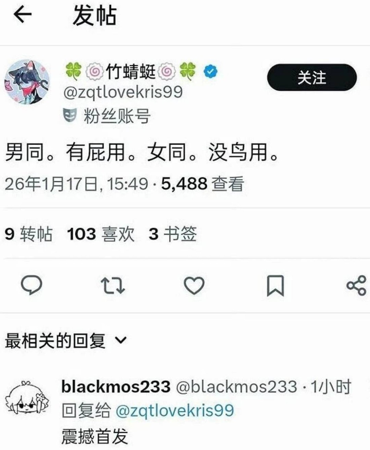Image resolution: width=370 pixels, height=450 pixels.
Task: Open the 3 书签 bookmarks count
Action: 173,234
